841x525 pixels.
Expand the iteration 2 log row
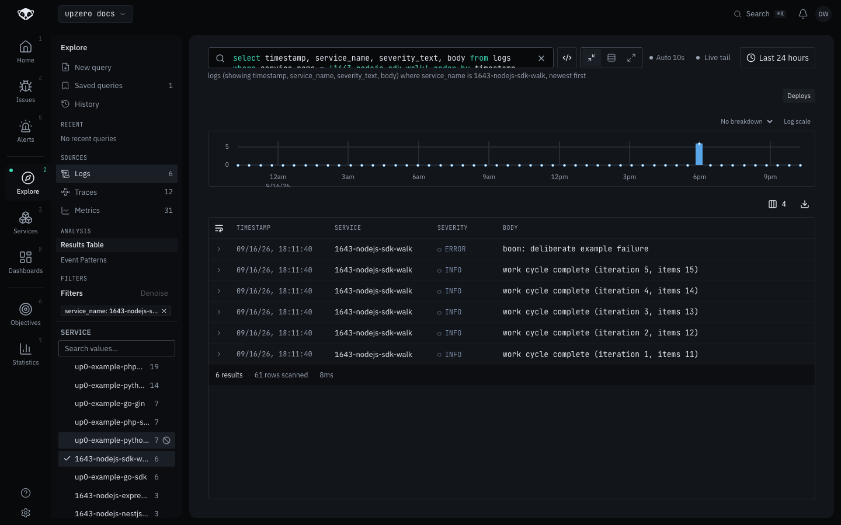tap(219, 333)
